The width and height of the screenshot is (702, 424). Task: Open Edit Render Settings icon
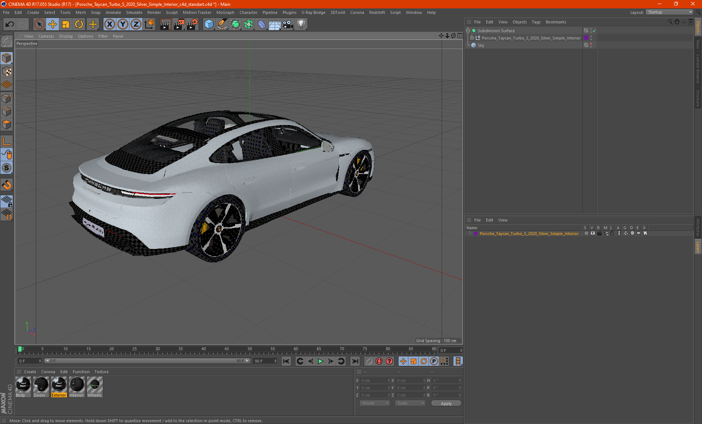coord(192,24)
